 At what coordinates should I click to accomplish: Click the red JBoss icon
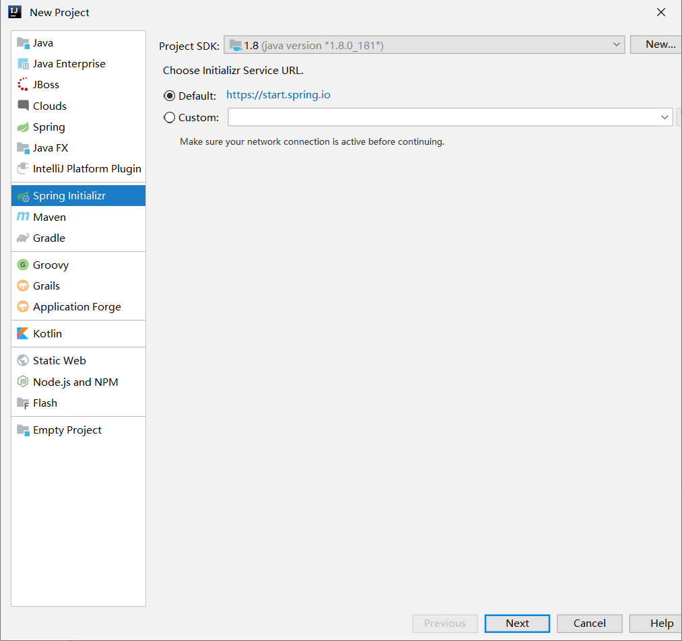(x=23, y=84)
